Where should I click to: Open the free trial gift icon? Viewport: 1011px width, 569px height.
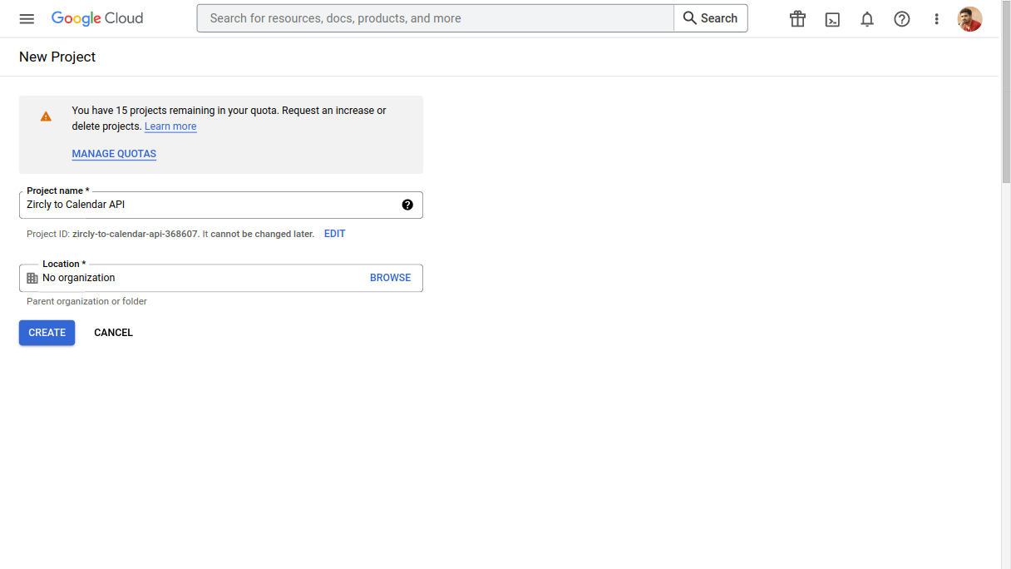click(797, 19)
